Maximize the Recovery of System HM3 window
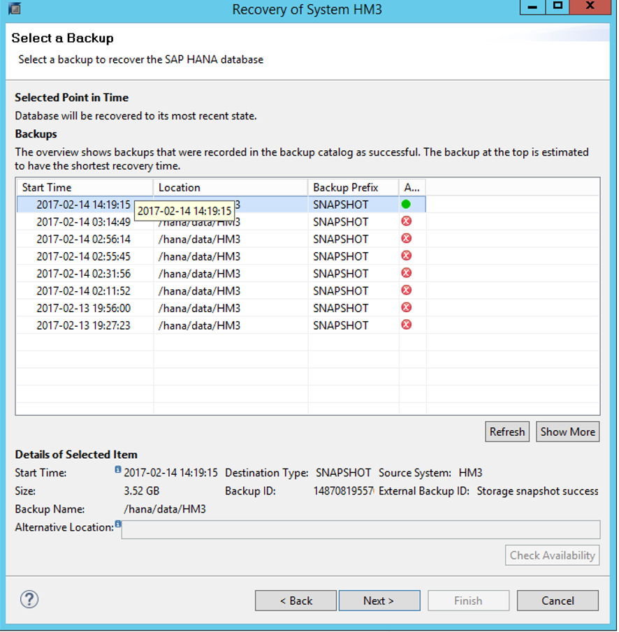The width and height of the screenshot is (619, 632). (558, 7)
